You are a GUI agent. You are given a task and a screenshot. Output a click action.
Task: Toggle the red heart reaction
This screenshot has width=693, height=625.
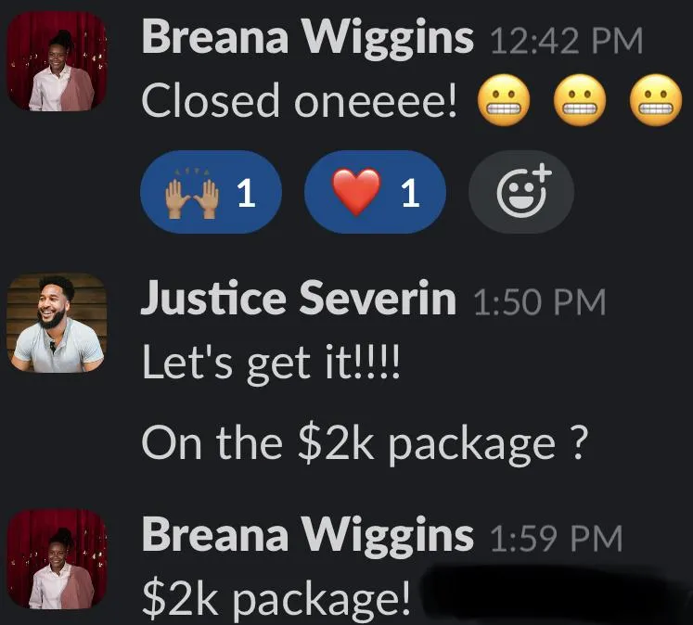click(x=375, y=192)
